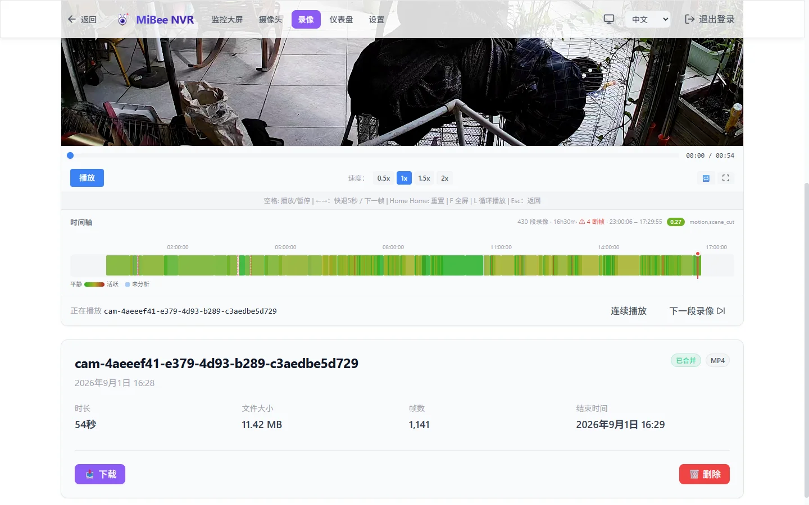Image resolution: width=809 pixels, height=505 pixels.
Task: Go to the 设置 tab
Action: pos(376,20)
